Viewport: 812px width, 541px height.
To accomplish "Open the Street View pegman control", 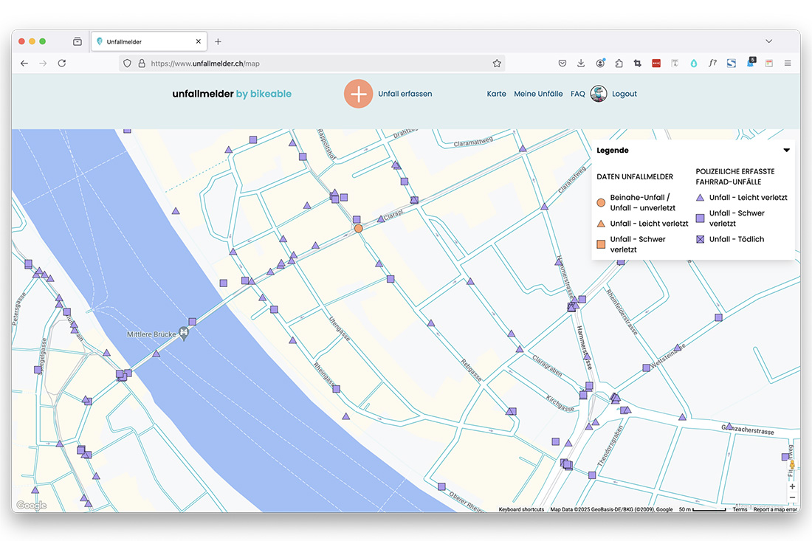I will 792,464.
